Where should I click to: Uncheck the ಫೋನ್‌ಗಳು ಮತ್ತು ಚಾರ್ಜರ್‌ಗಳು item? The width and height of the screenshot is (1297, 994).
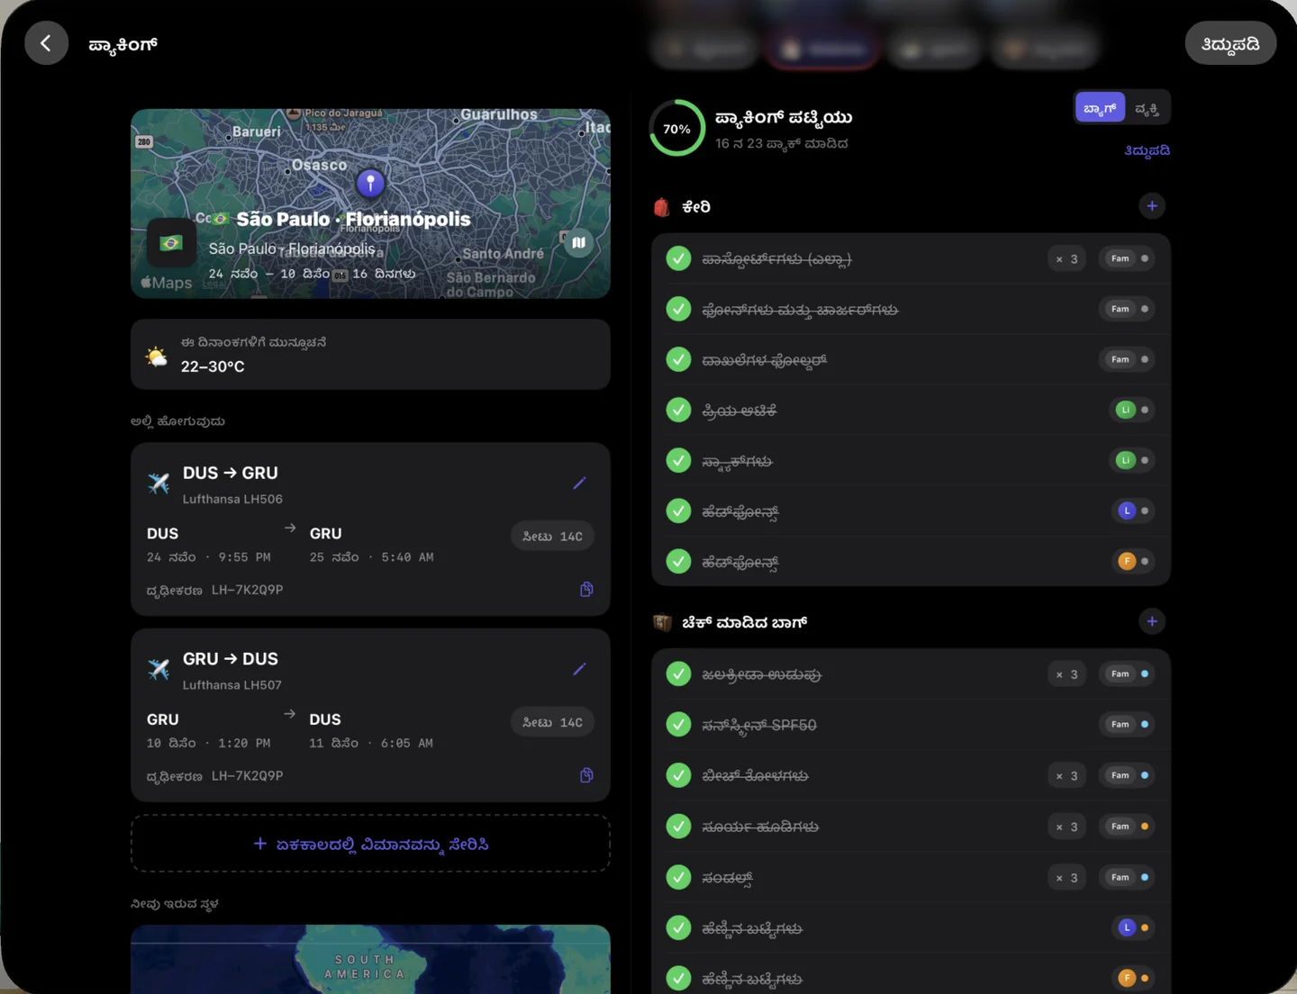coord(678,309)
